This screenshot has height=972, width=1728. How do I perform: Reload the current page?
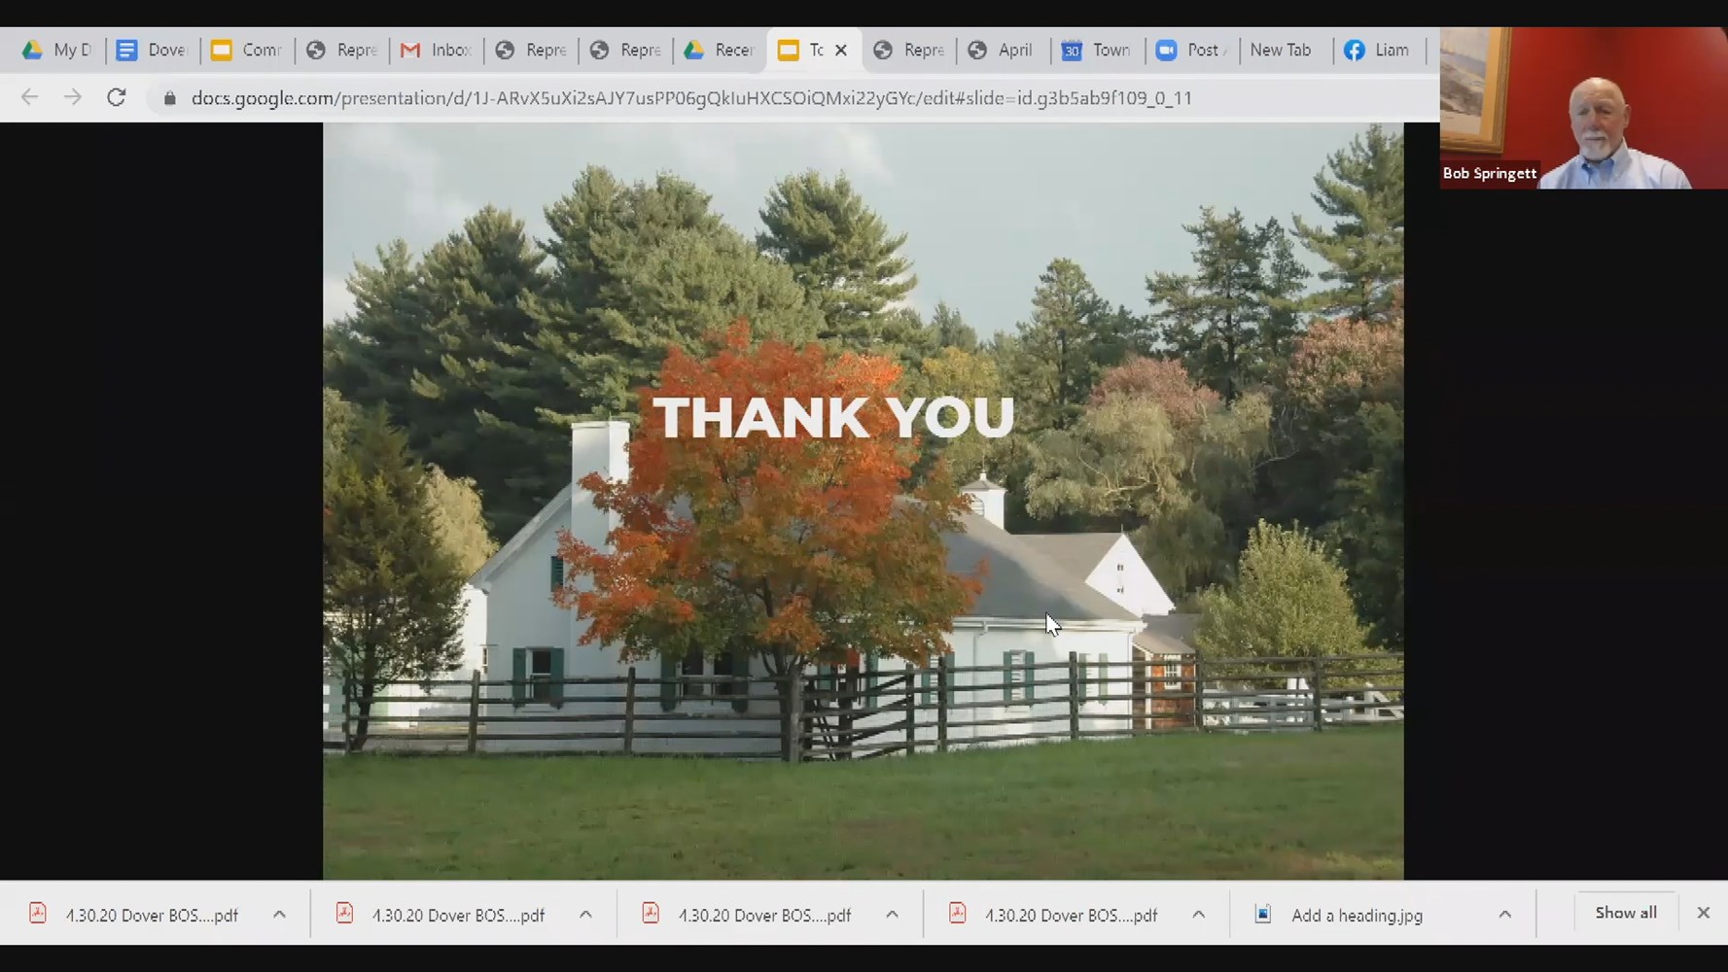[117, 97]
